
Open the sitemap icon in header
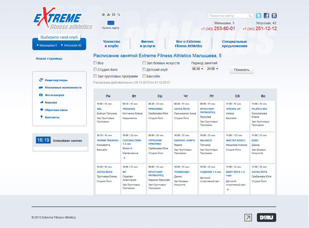[x=108, y=14]
